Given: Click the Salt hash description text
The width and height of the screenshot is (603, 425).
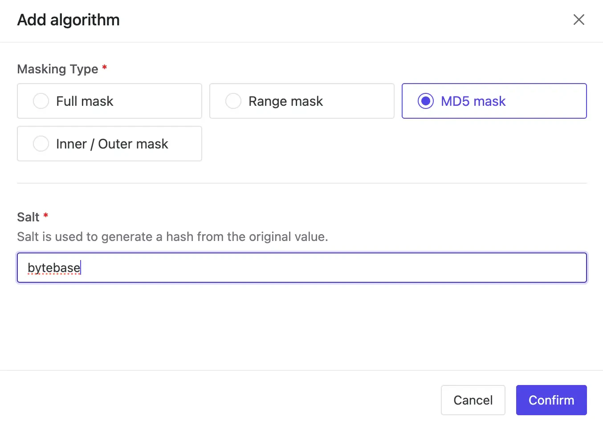Looking at the screenshot, I should (172, 237).
